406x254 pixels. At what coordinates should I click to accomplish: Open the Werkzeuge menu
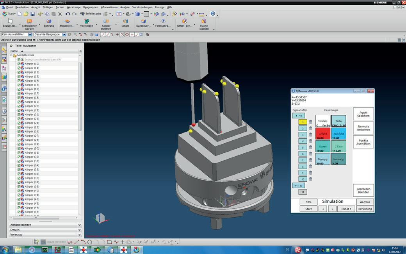[x=73, y=7]
